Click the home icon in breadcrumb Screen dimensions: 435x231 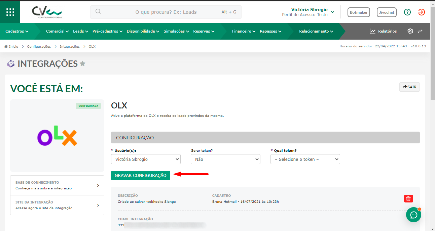[6, 46]
